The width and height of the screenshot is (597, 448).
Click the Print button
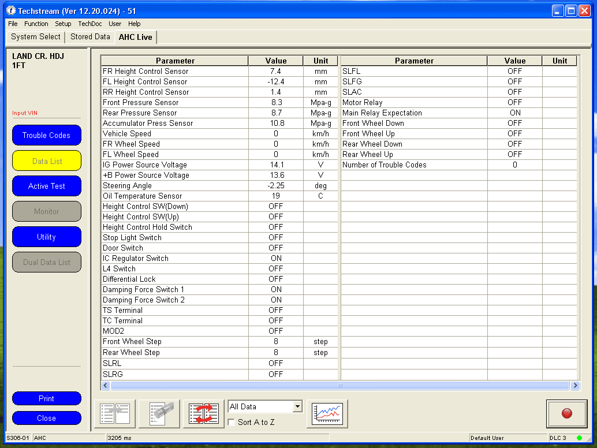click(46, 399)
